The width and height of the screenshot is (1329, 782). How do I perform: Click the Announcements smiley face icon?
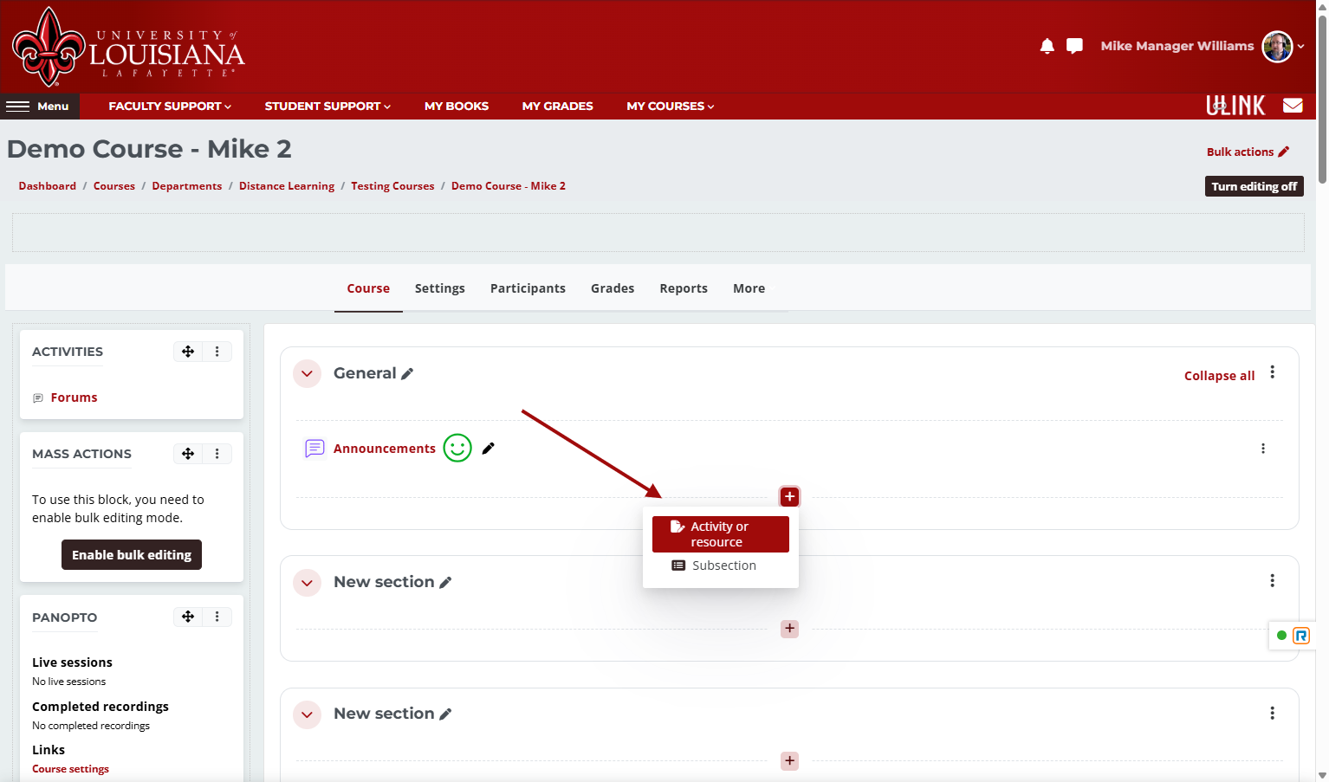(457, 448)
